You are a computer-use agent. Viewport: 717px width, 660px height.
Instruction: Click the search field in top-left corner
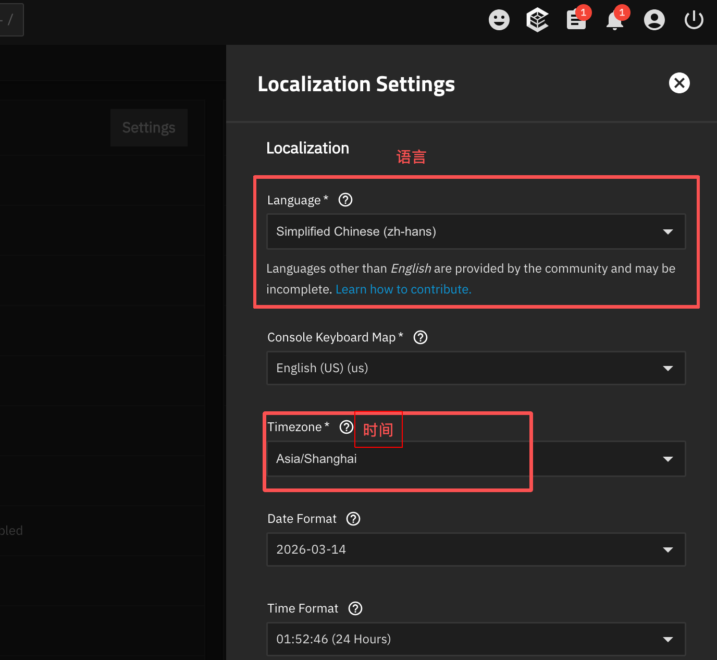(10, 20)
